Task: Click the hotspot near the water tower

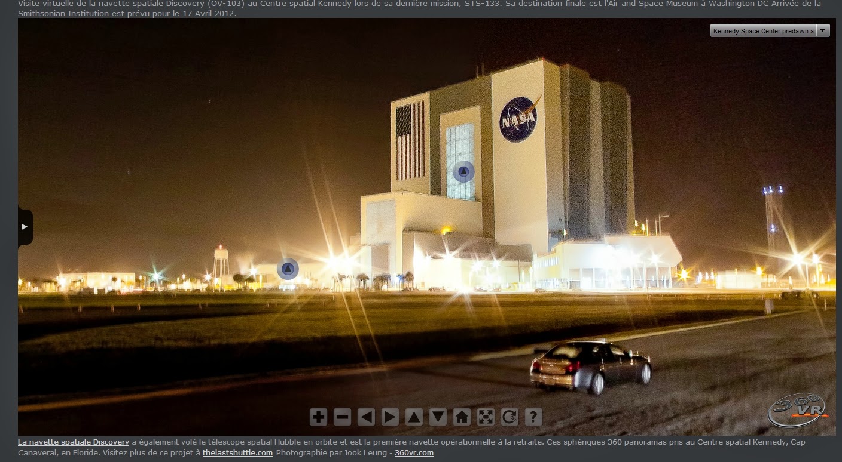Action: (288, 269)
